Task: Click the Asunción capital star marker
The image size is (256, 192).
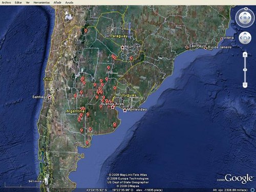Action: tap(122, 48)
